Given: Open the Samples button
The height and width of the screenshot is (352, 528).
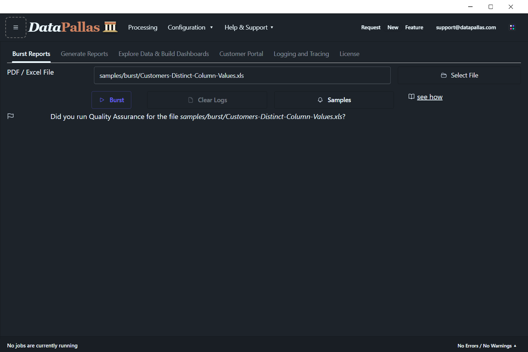Looking at the screenshot, I should (334, 100).
